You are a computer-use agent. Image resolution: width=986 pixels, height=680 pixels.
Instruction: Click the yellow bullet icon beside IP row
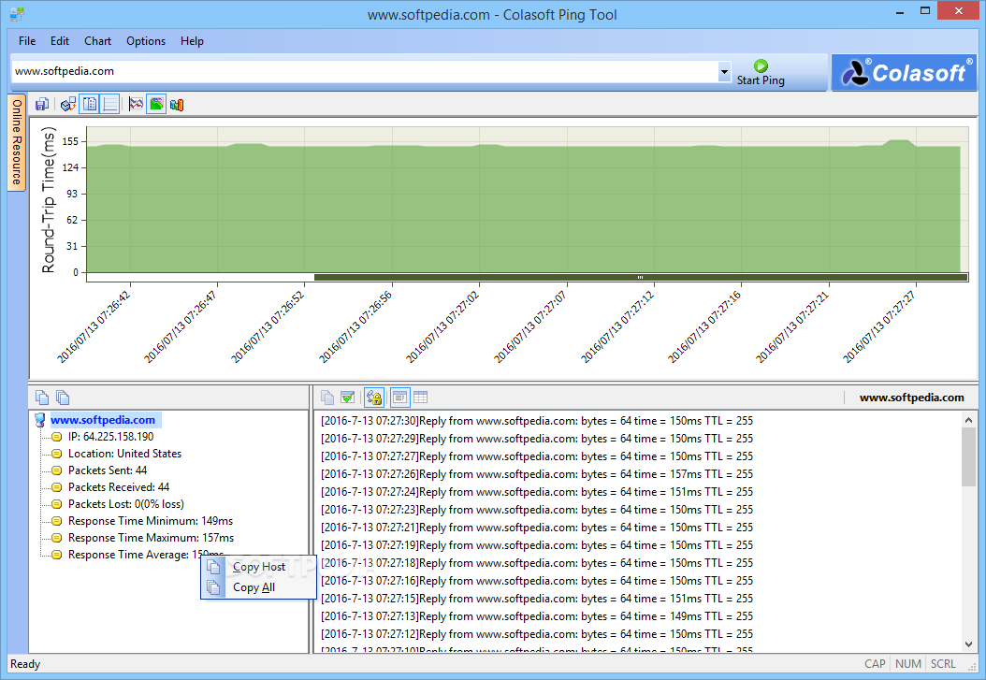[x=56, y=437]
